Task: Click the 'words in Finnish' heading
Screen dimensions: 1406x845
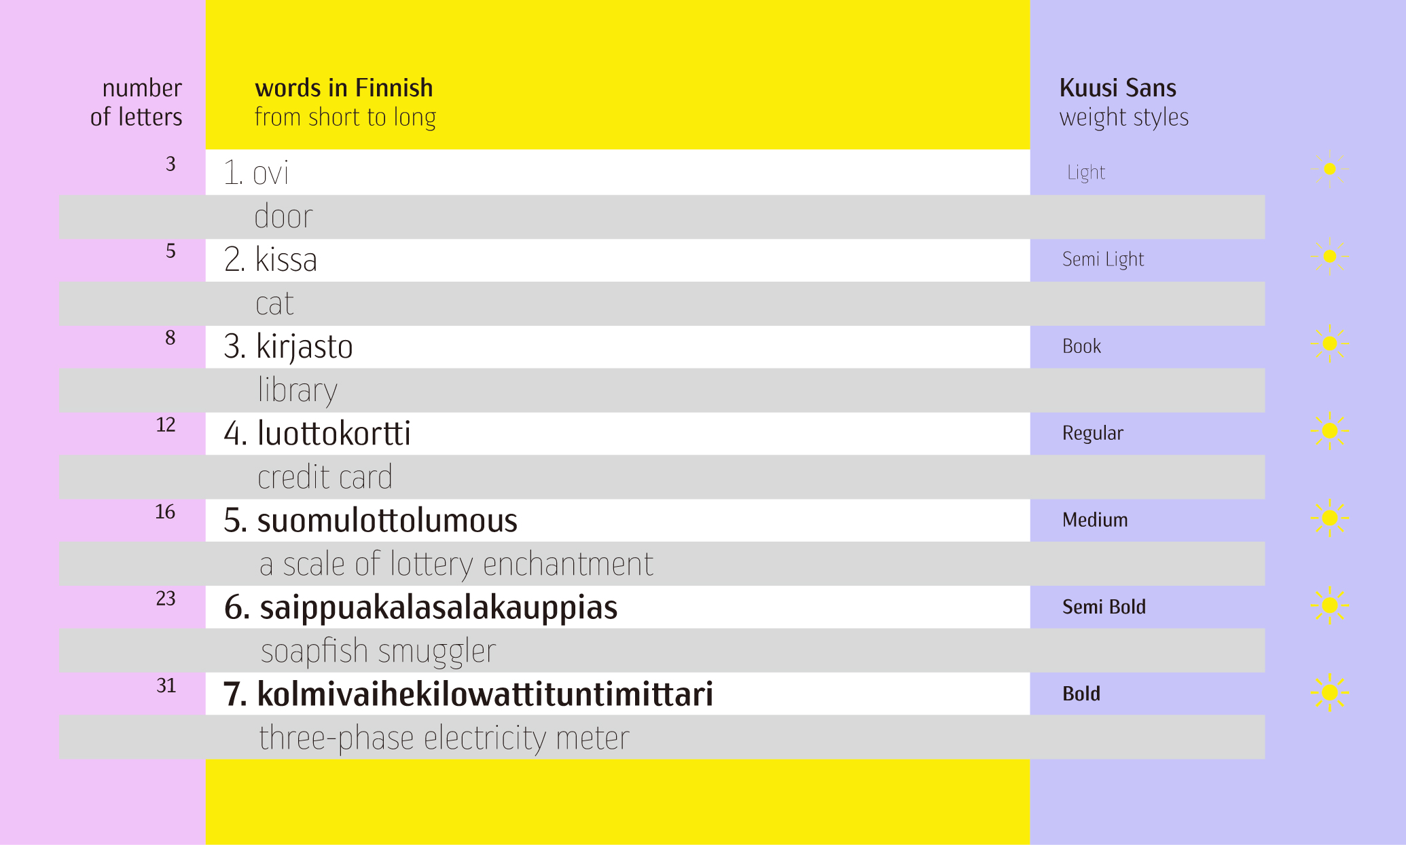Action: click(x=344, y=88)
